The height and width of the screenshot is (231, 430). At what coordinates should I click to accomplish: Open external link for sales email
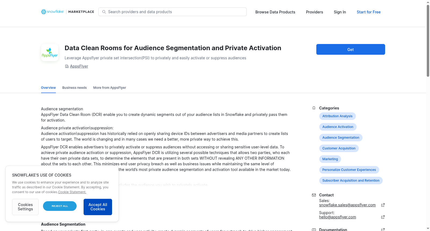point(383,205)
